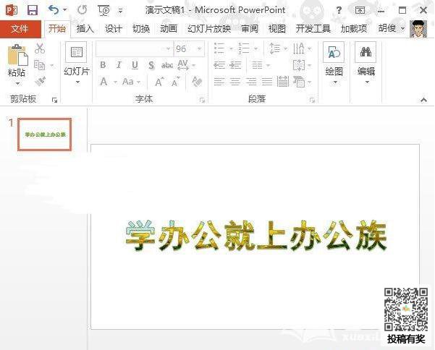Toggle Justify alignment
Screen dimensions: 435x350
[x=267, y=82]
